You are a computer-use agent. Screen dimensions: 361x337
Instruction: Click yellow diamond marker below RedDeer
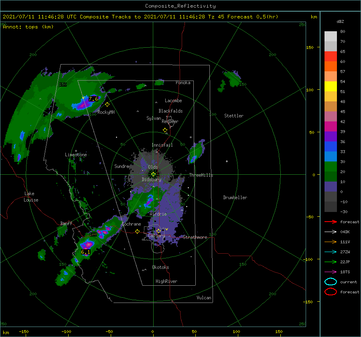[165, 130]
